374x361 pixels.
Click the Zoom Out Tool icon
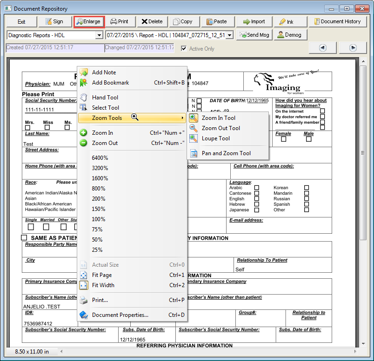(194, 128)
